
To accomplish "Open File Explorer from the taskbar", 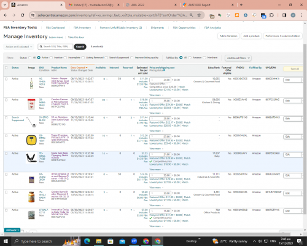I will pyautogui.click(x=99, y=241).
